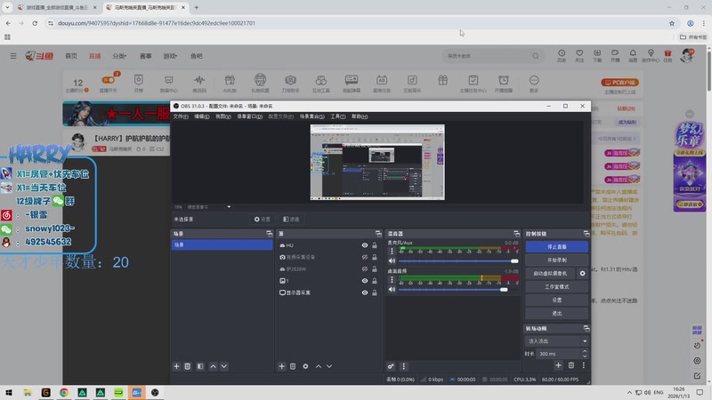Open Windows Start menu
This screenshot has width=712, height=400.
pos(9,393)
